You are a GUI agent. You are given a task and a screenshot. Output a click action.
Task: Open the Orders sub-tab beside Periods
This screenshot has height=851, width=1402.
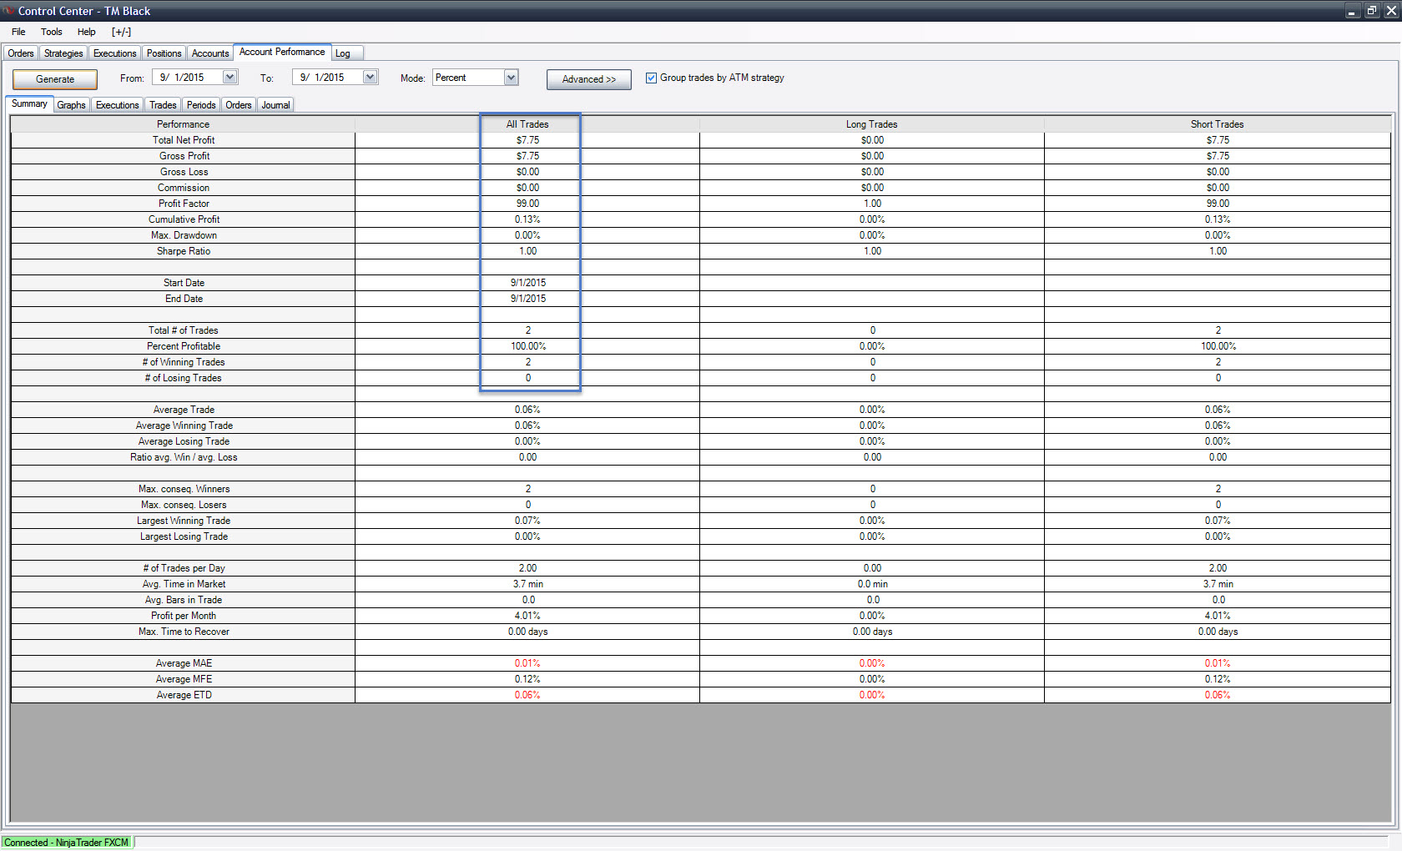pos(239,105)
